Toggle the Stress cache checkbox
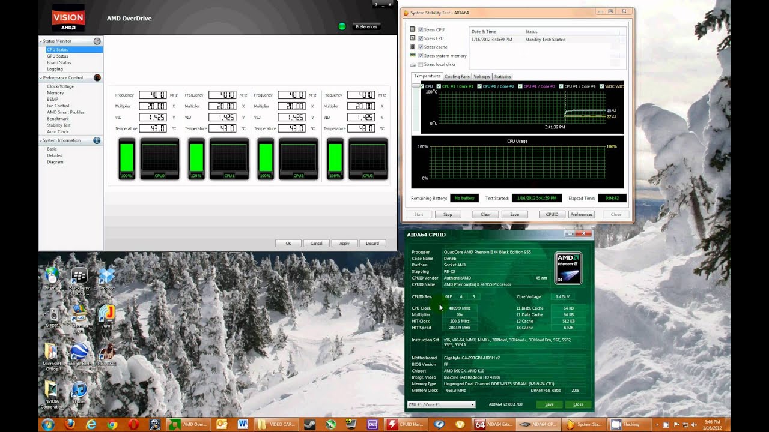 (421, 47)
